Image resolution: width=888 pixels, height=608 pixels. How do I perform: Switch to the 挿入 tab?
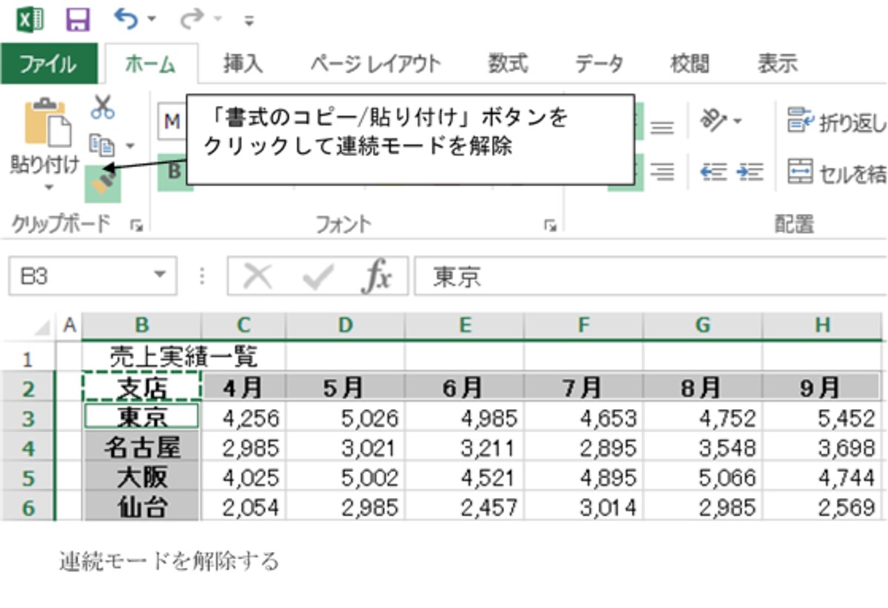click(x=243, y=64)
